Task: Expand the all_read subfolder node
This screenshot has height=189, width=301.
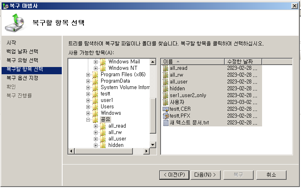Action: (x=96, y=126)
